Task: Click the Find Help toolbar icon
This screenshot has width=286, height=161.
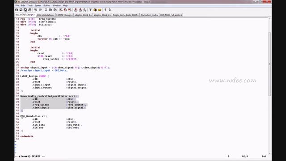Action: [110, 10]
